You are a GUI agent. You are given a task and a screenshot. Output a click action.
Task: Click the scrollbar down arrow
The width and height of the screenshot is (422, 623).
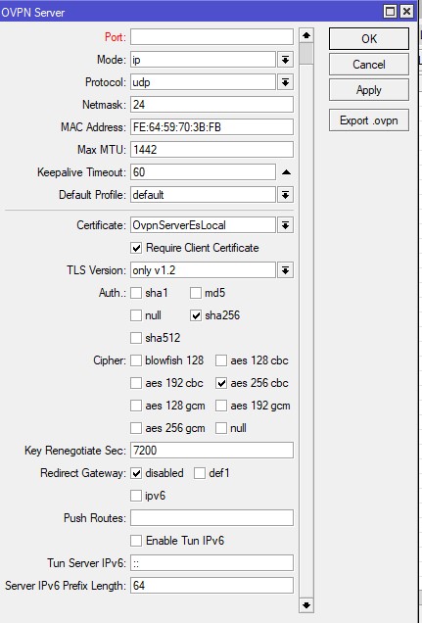[x=306, y=605]
